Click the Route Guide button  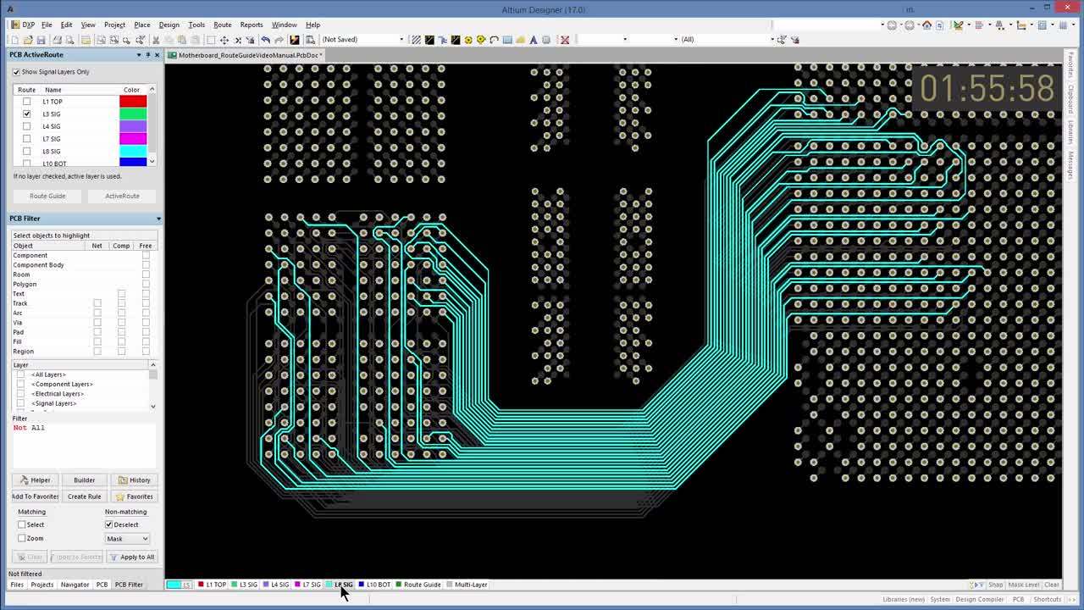click(x=47, y=196)
